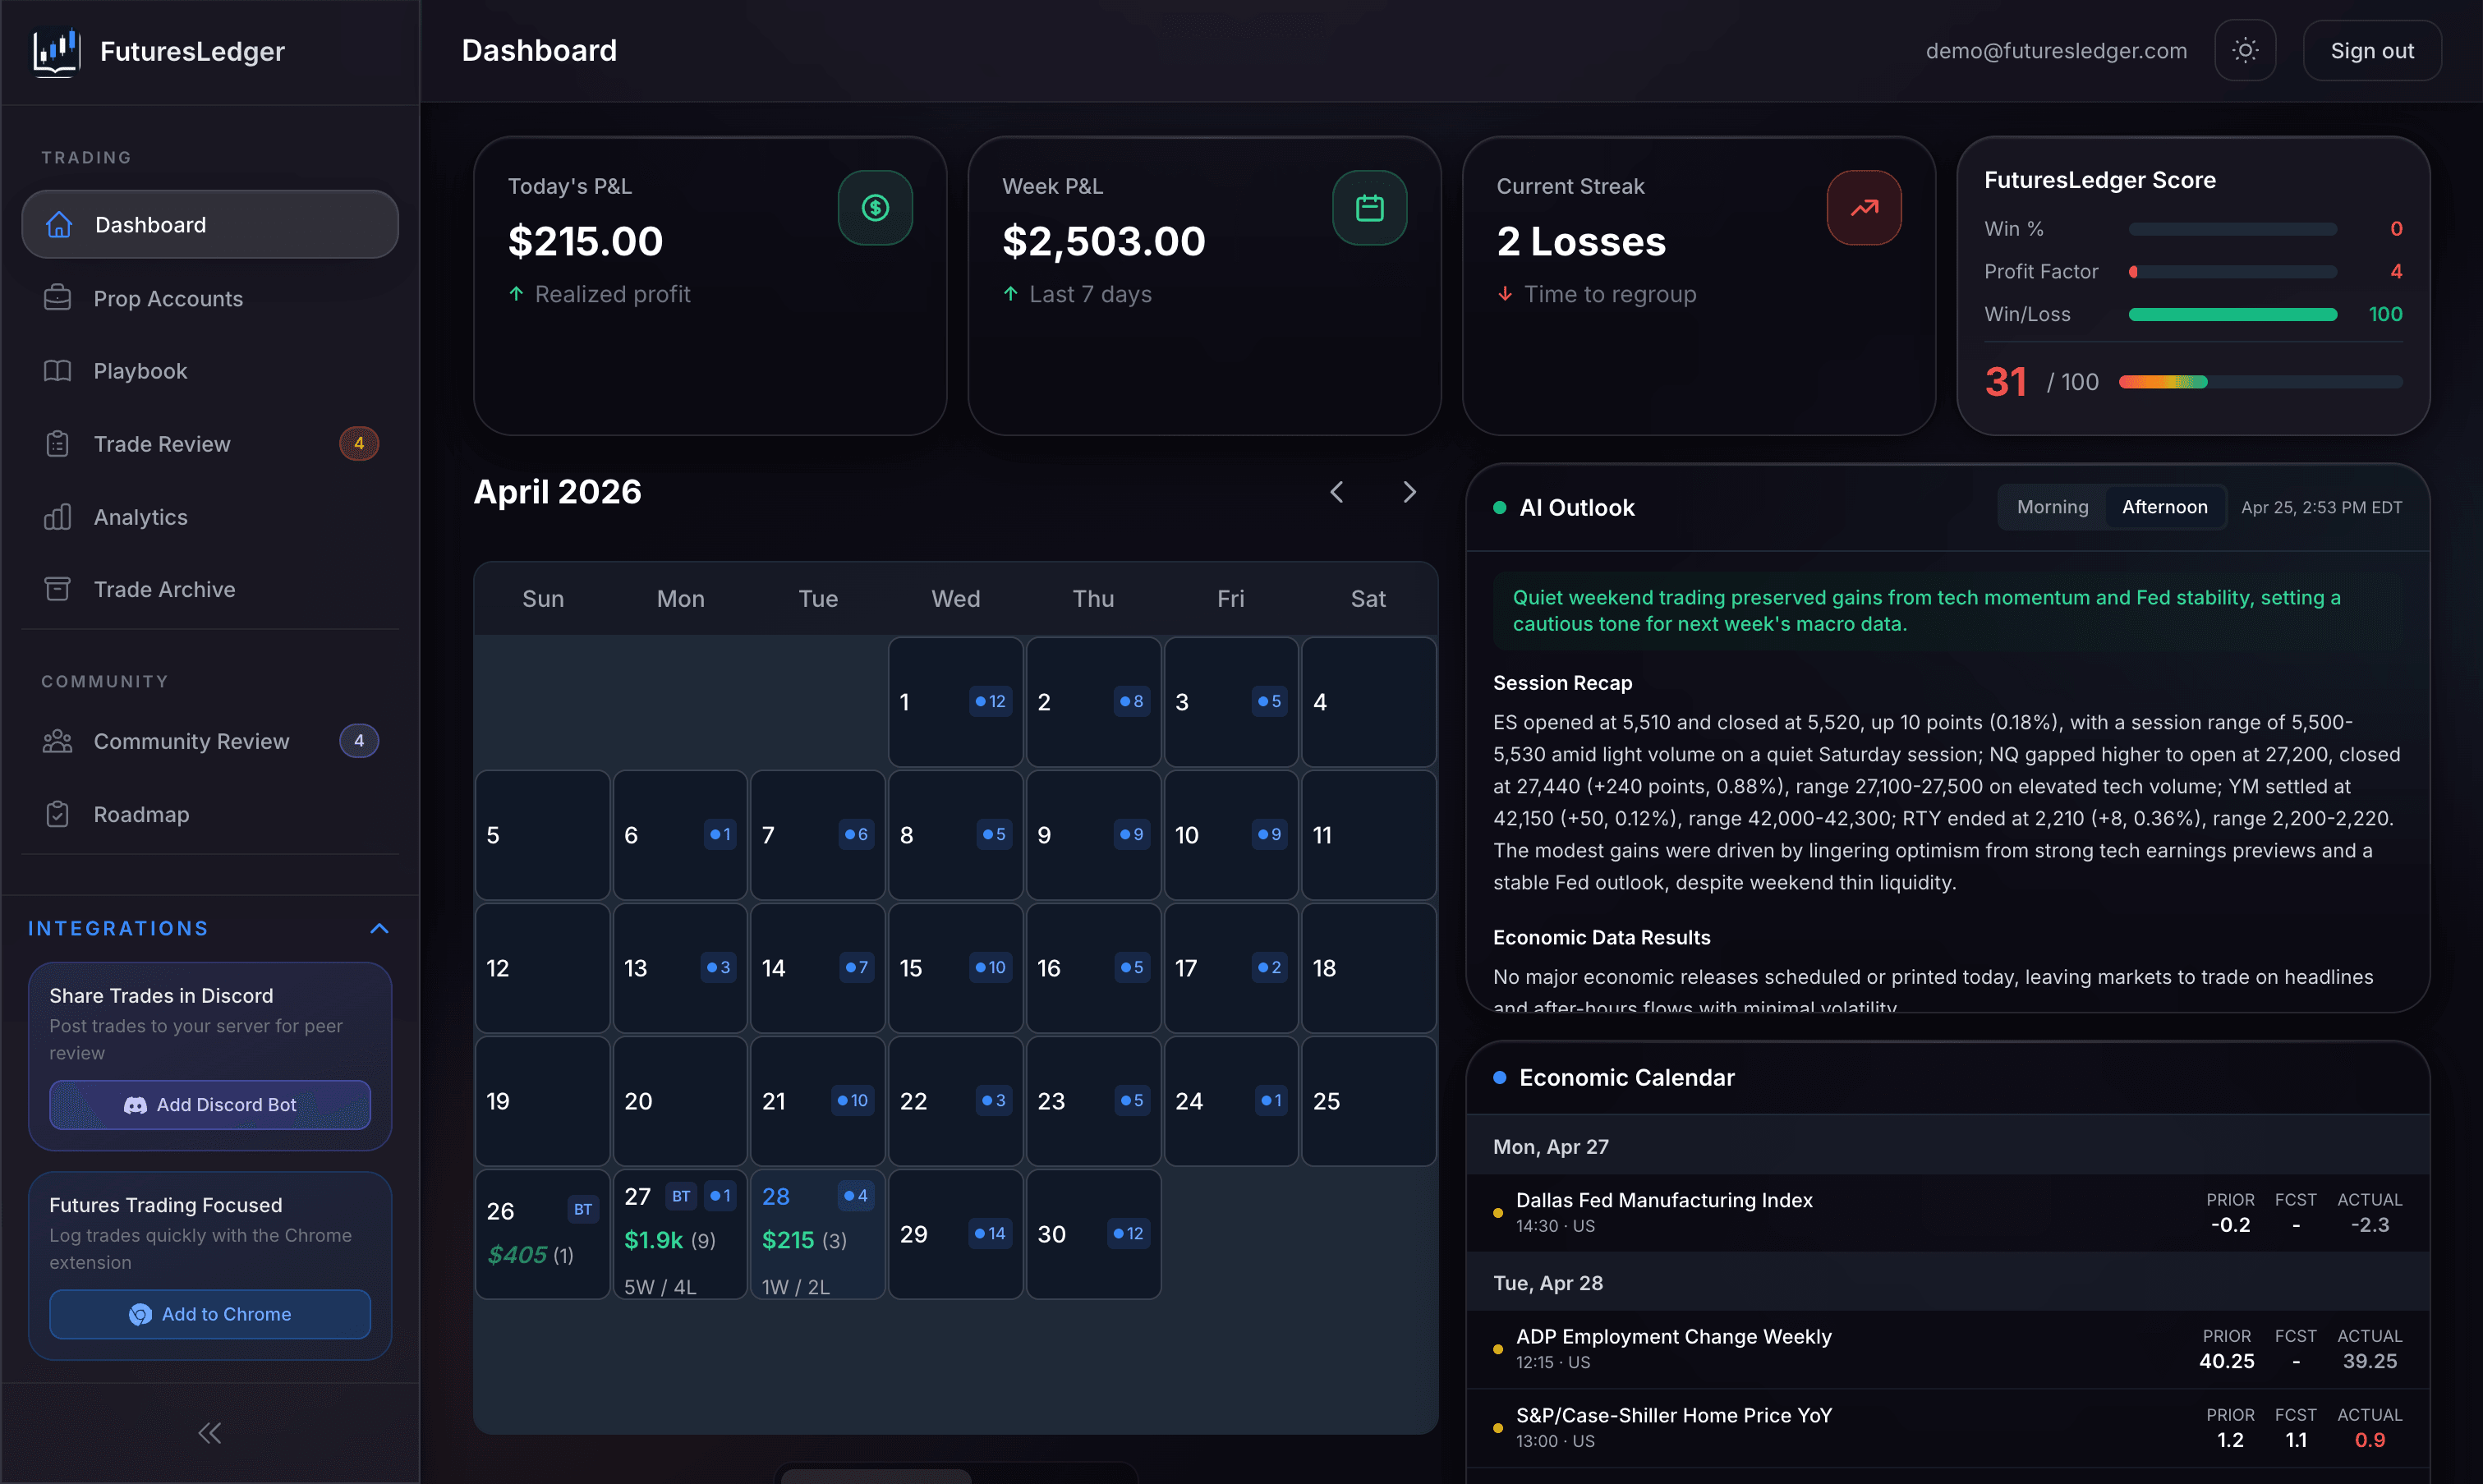Open Dashboard in the sidebar
2483x1484 pixels.
click(x=210, y=225)
